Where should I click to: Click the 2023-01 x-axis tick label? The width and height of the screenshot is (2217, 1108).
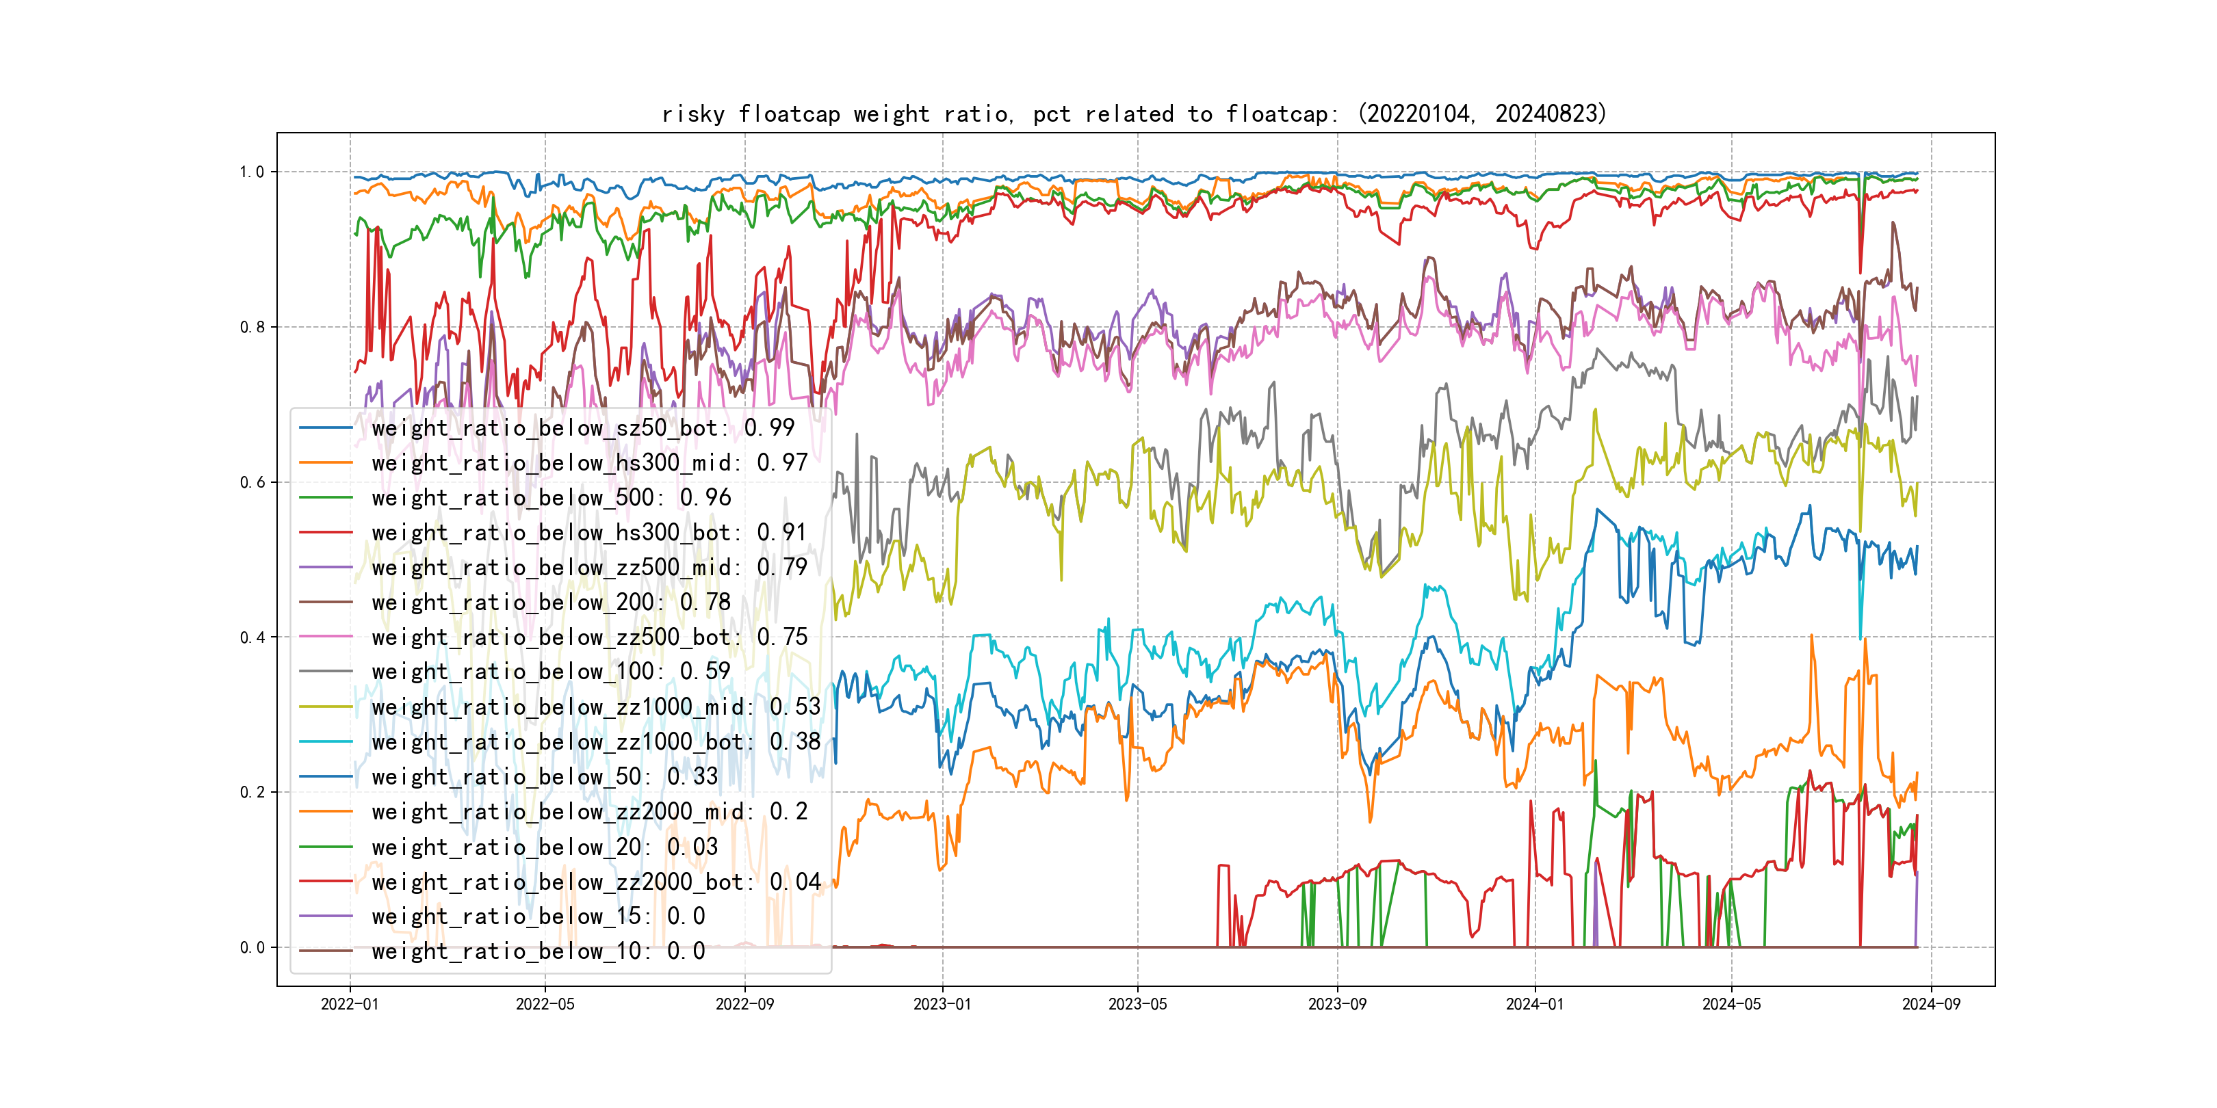[x=942, y=1004]
